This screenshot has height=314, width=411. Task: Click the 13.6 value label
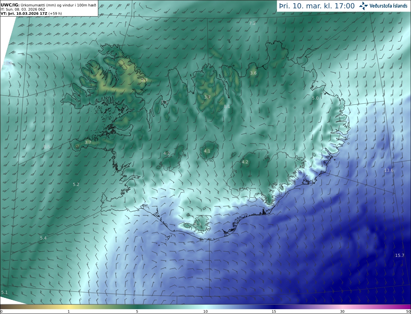(x=389, y=170)
